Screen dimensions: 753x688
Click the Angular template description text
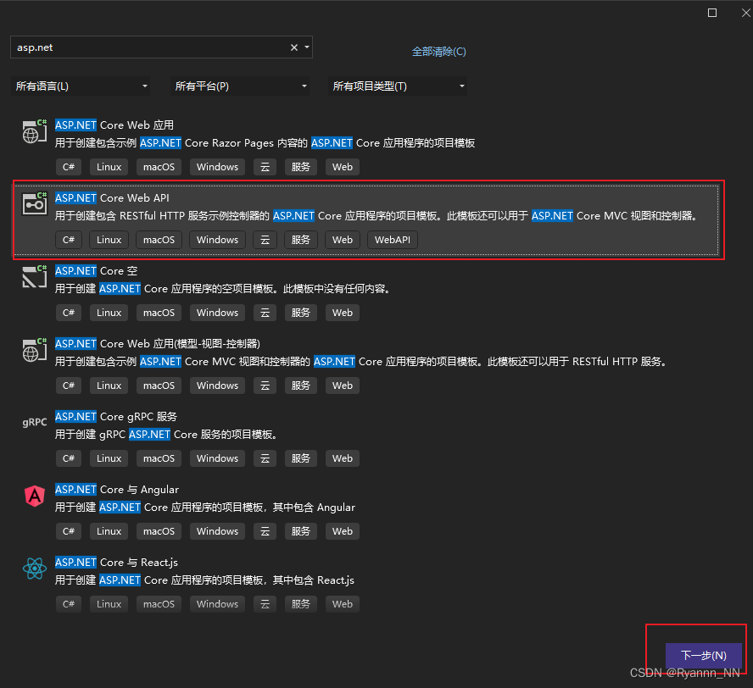(x=205, y=508)
